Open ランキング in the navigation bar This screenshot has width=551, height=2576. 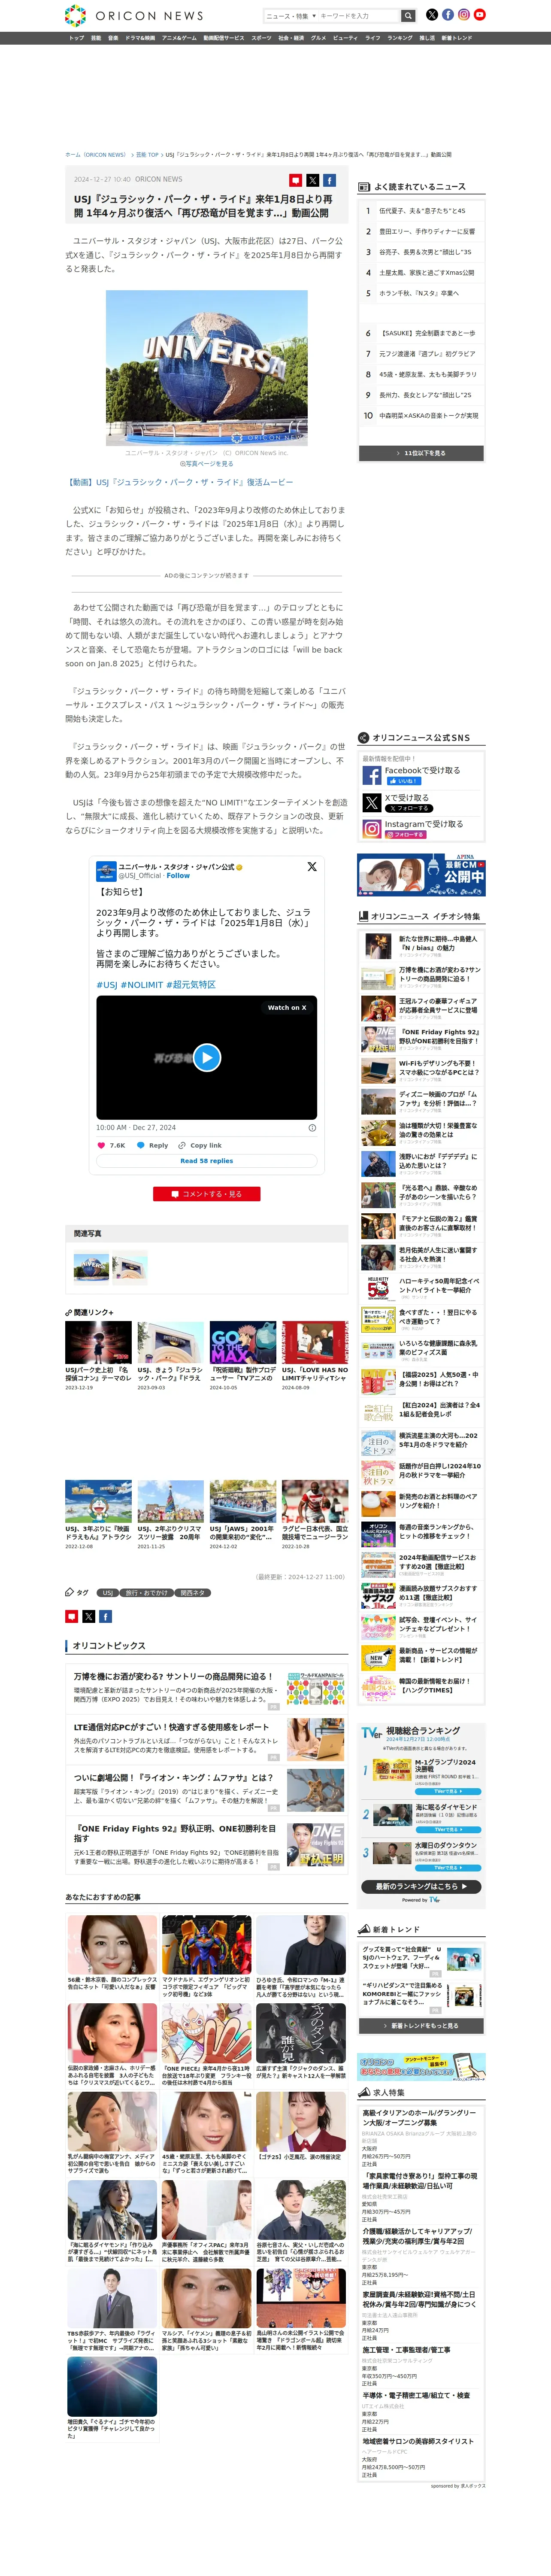tap(400, 38)
